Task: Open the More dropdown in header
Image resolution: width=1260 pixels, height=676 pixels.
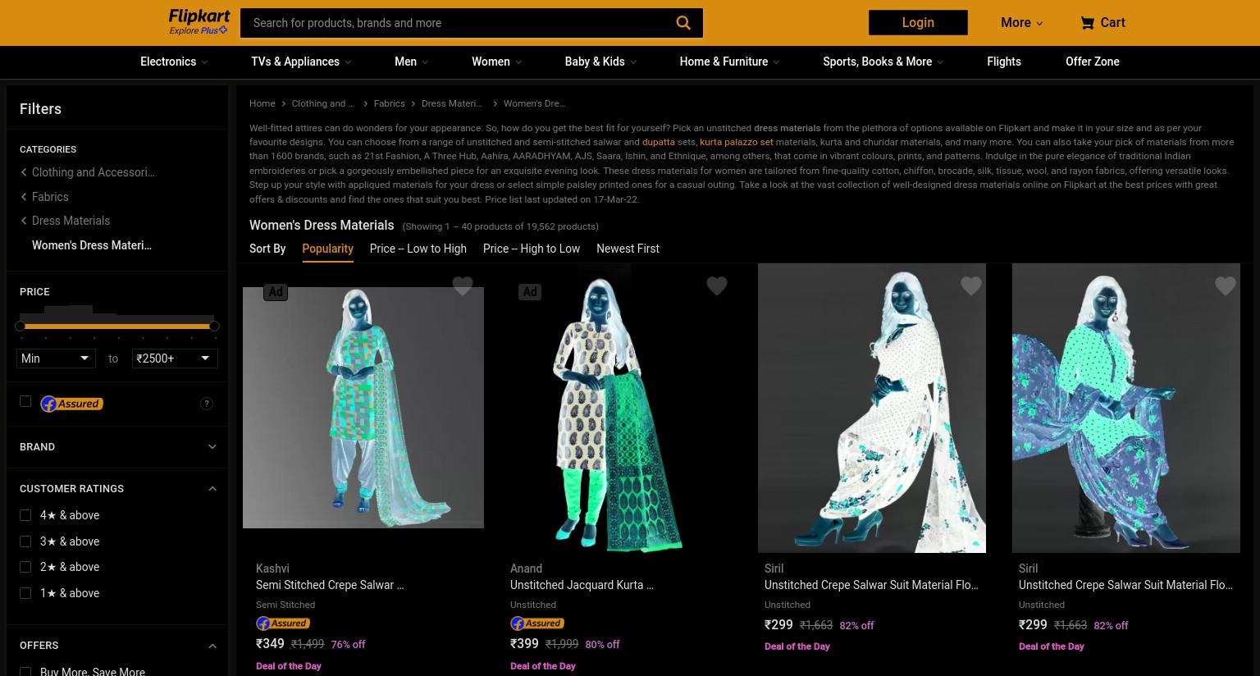Action: (1021, 23)
